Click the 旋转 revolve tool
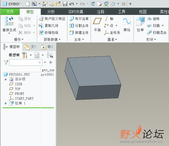Viewport: 169px width, 146px height. click(x=153, y=19)
